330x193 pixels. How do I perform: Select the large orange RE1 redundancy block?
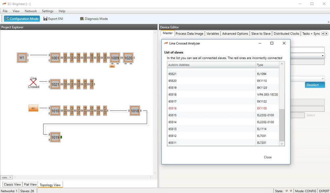click(x=33, y=108)
